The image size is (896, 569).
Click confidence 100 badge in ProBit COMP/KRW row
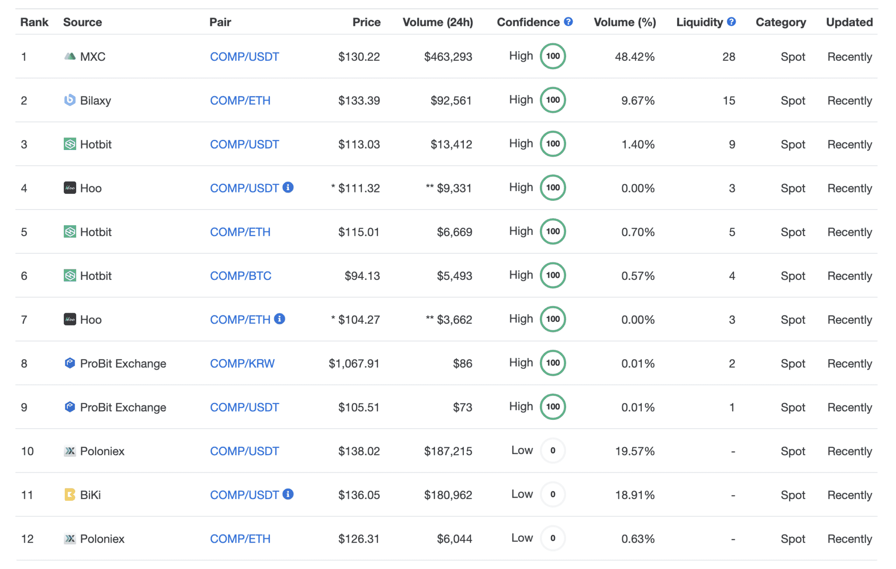[553, 363]
